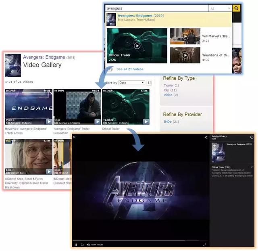Open the Sort by Date dropdown
Image resolution: width=258 pixels, height=251 pixels.
tap(132, 83)
